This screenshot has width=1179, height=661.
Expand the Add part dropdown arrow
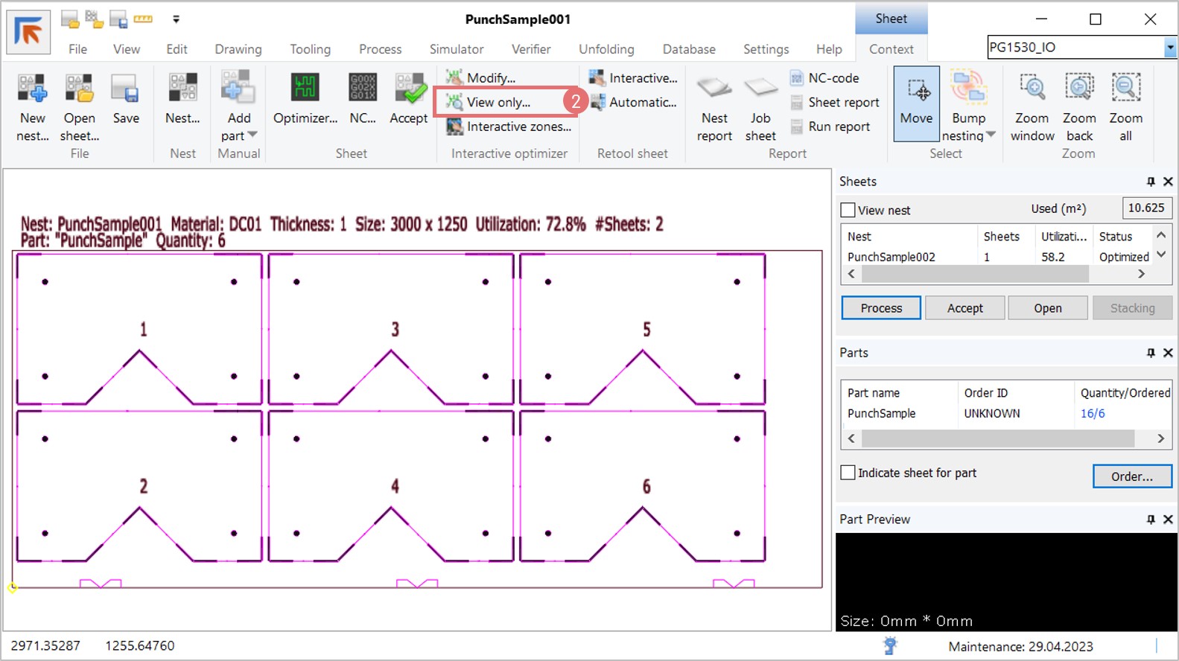tap(252, 135)
